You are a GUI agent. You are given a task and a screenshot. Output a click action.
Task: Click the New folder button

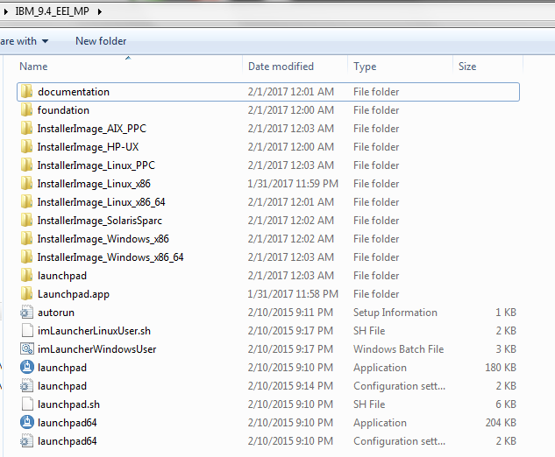101,41
